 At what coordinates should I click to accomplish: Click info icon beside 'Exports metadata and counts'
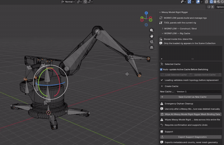click(162, 142)
